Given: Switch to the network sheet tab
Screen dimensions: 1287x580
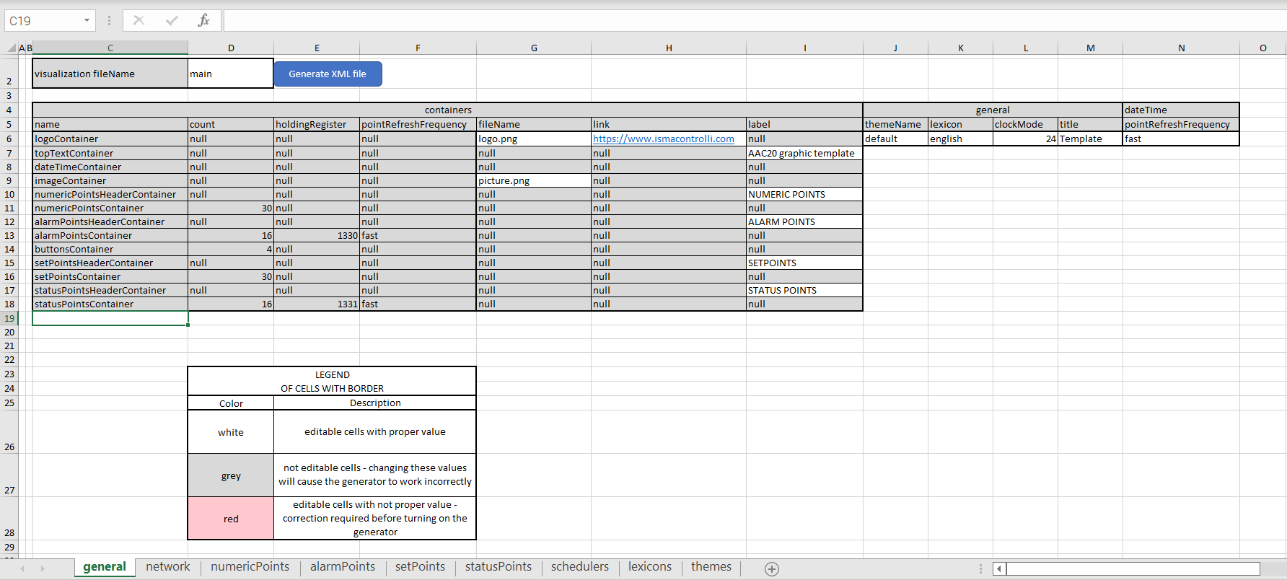Looking at the screenshot, I should point(168,567).
